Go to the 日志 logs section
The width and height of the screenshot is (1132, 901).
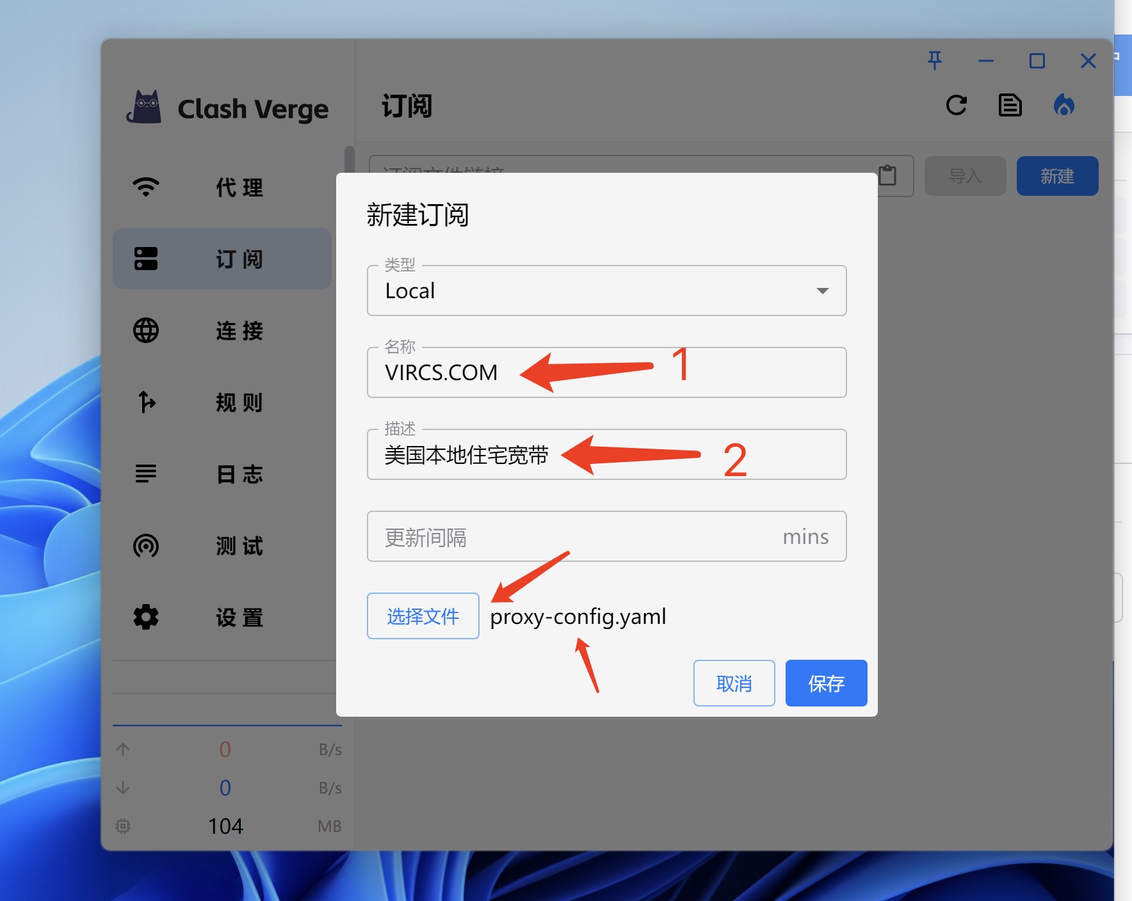[x=239, y=474]
